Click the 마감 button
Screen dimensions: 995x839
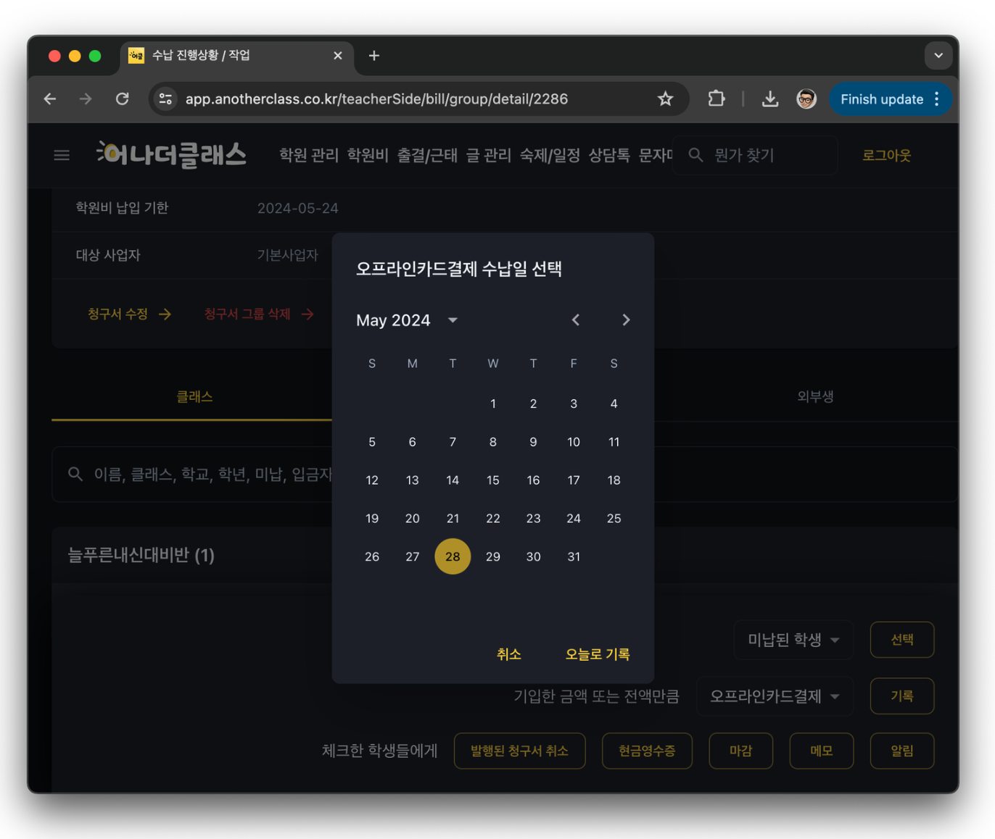coord(740,751)
